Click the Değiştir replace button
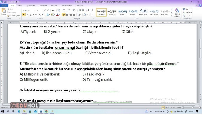Viewport: 202px width, 118px height. [187, 13]
